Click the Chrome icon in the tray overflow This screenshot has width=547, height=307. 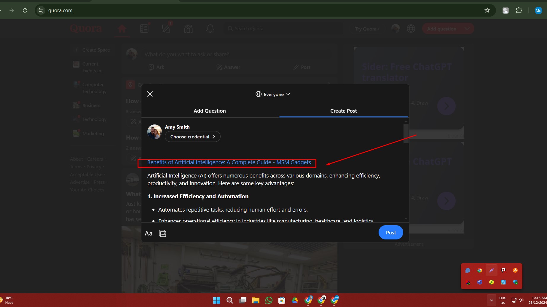480,270
